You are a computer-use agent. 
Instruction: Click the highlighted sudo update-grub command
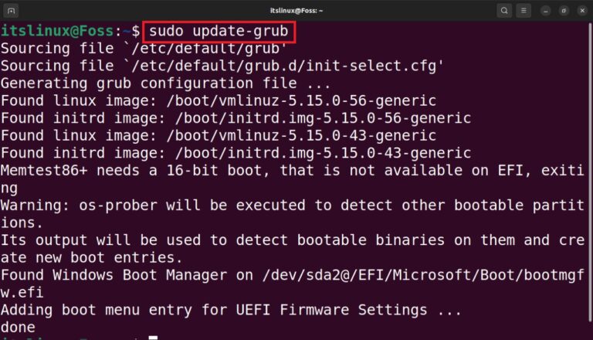coord(219,32)
